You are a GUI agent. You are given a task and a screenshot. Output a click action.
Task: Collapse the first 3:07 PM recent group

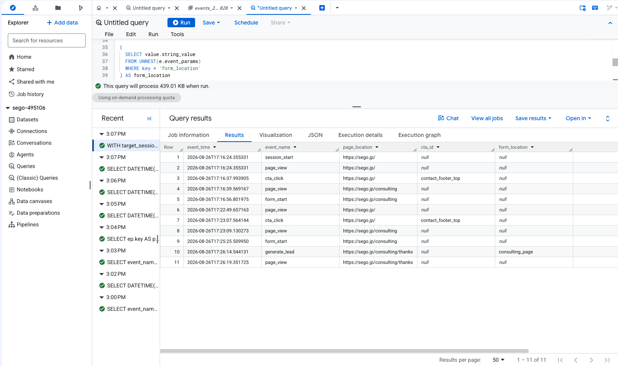pos(102,134)
